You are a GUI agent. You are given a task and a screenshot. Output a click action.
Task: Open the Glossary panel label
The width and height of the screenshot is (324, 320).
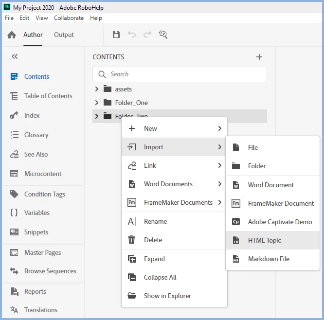click(x=36, y=135)
